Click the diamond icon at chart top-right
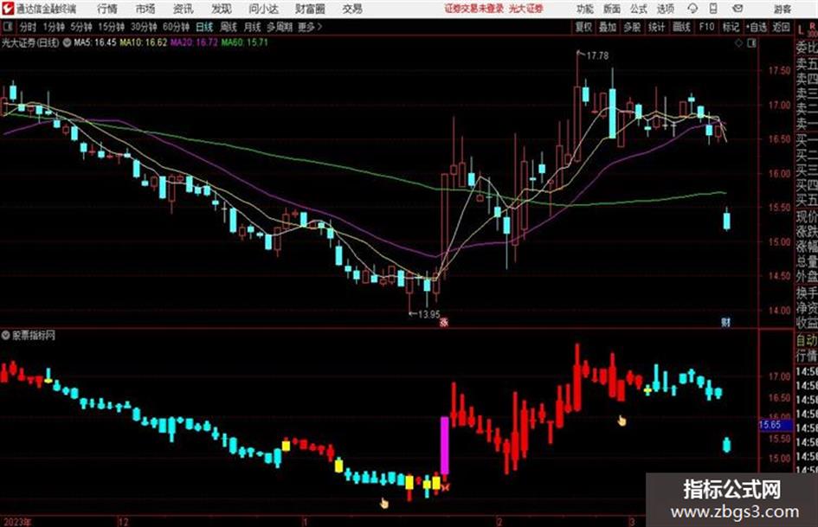This screenshot has width=818, height=527. click(738, 43)
